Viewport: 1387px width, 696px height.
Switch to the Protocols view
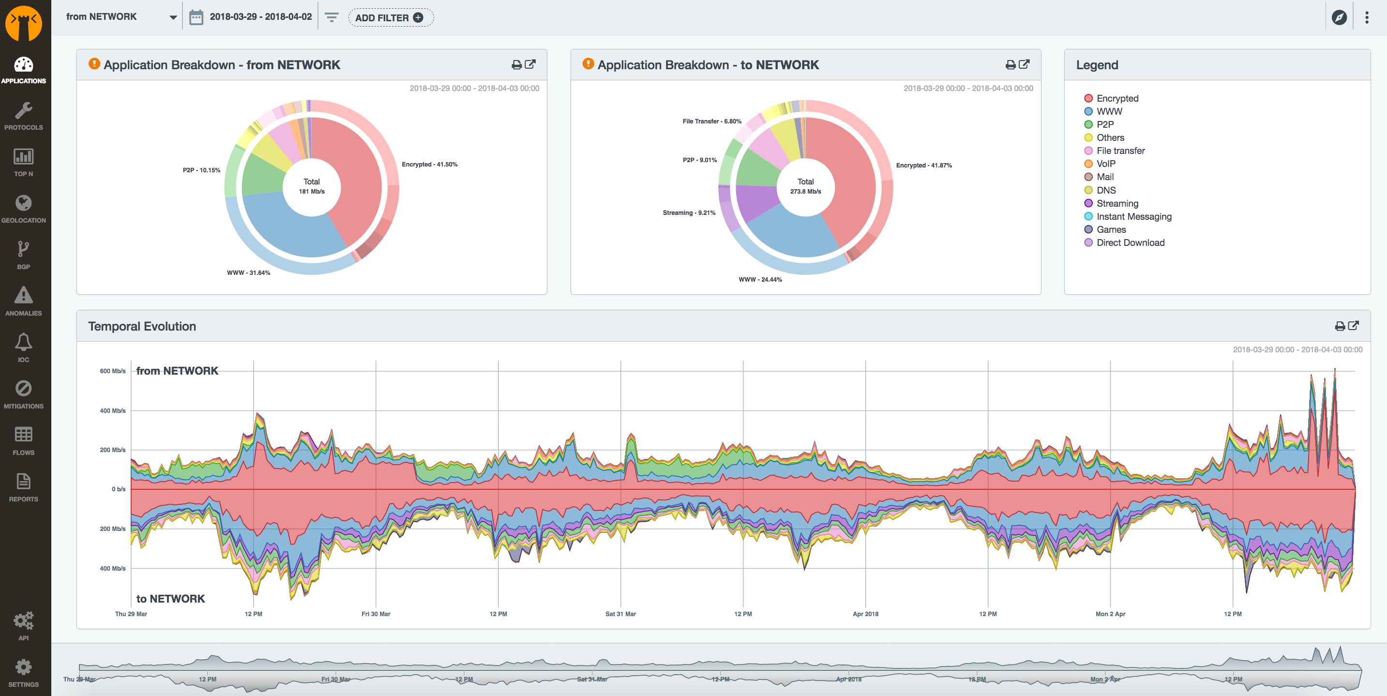[23, 116]
